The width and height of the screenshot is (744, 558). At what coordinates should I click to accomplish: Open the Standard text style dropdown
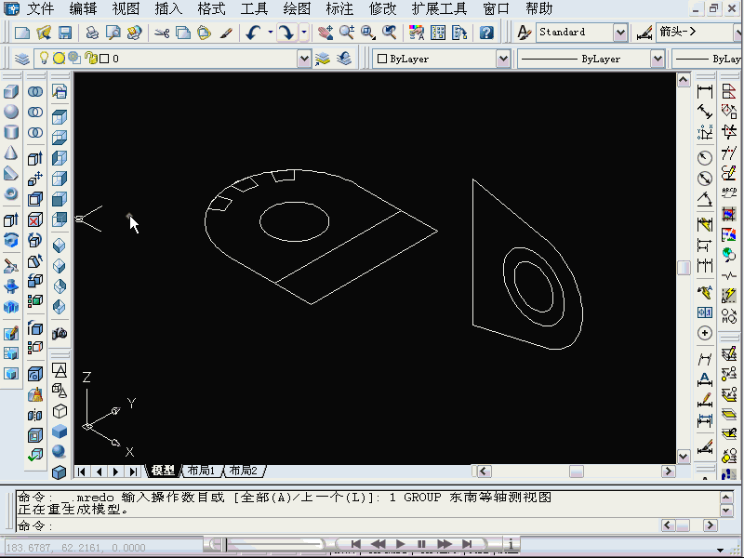[x=620, y=33]
